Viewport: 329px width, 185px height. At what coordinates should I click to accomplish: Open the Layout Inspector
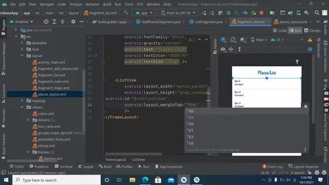(303, 166)
